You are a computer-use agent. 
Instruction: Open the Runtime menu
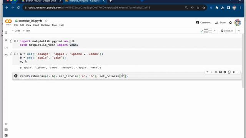pyautogui.click(x=45, y=25)
